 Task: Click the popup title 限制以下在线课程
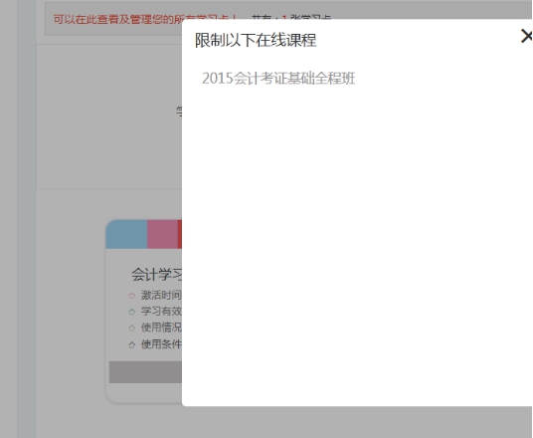click(256, 40)
